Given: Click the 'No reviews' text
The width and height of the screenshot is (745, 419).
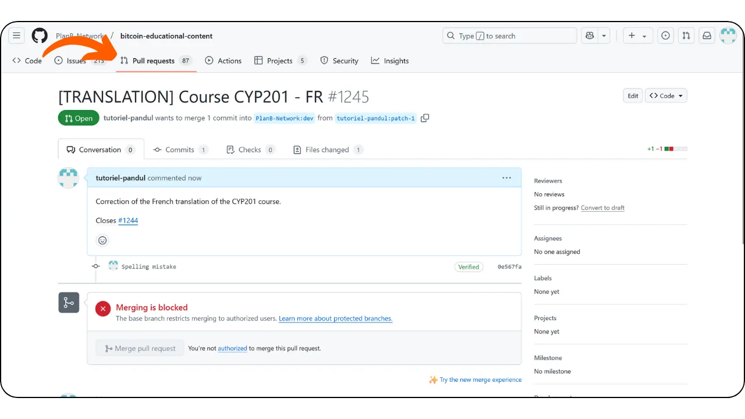Looking at the screenshot, I should pos(549,194).
